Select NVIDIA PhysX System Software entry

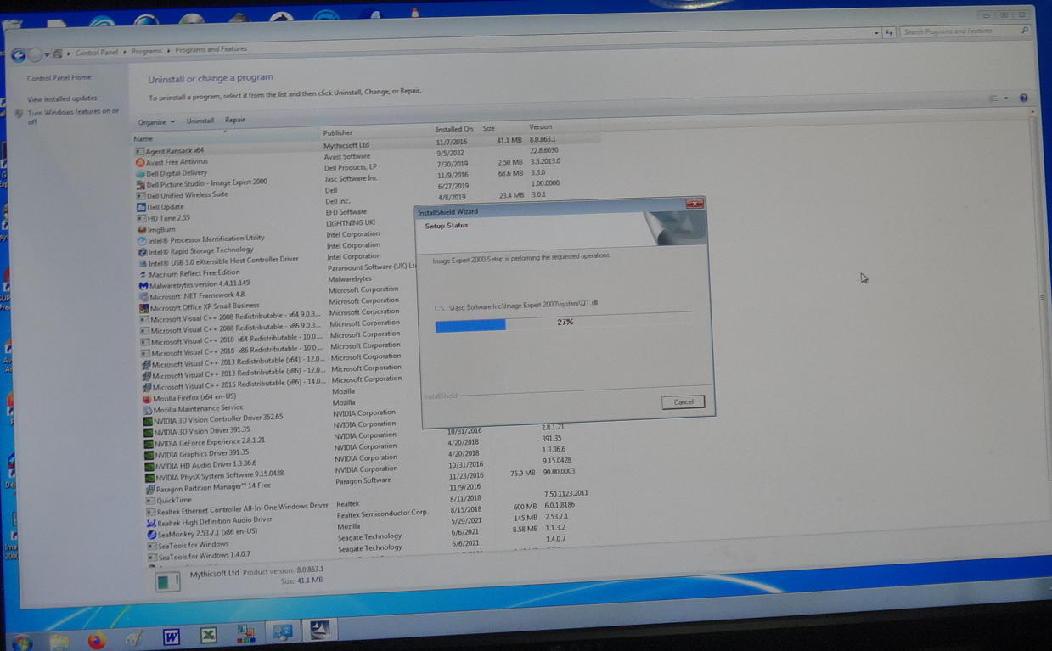point(219,475)
